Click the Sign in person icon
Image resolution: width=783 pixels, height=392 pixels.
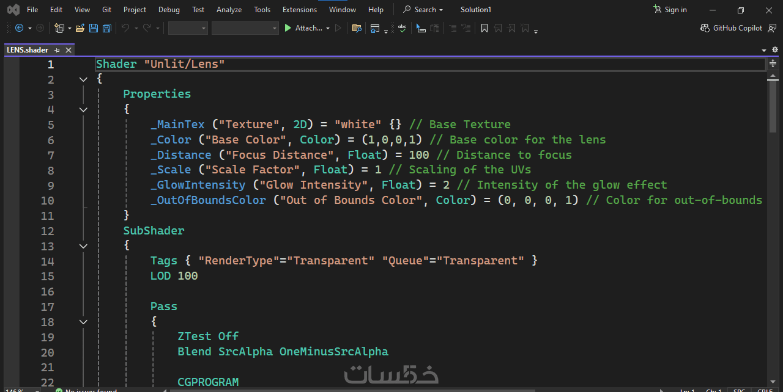click(x=658, y=10)
